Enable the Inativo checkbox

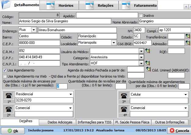(x=141, y=15)
